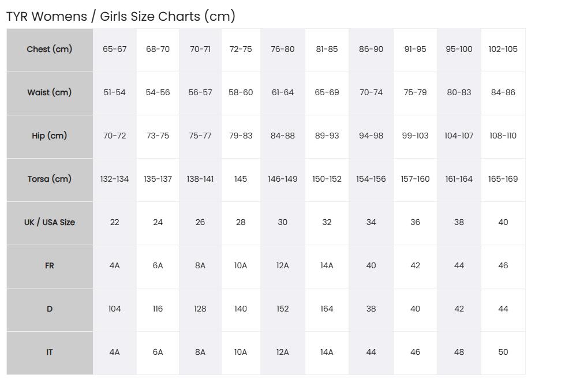This screenshot has width=565, height=390.
Task: Select the torso cell showing 145
Action: pyautogui.click(x=241, y=179)
